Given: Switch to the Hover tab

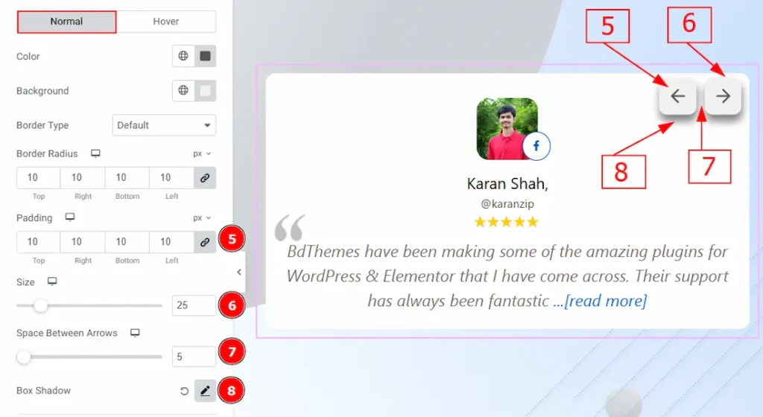Looking at the screenshot, I should [166, 22].
